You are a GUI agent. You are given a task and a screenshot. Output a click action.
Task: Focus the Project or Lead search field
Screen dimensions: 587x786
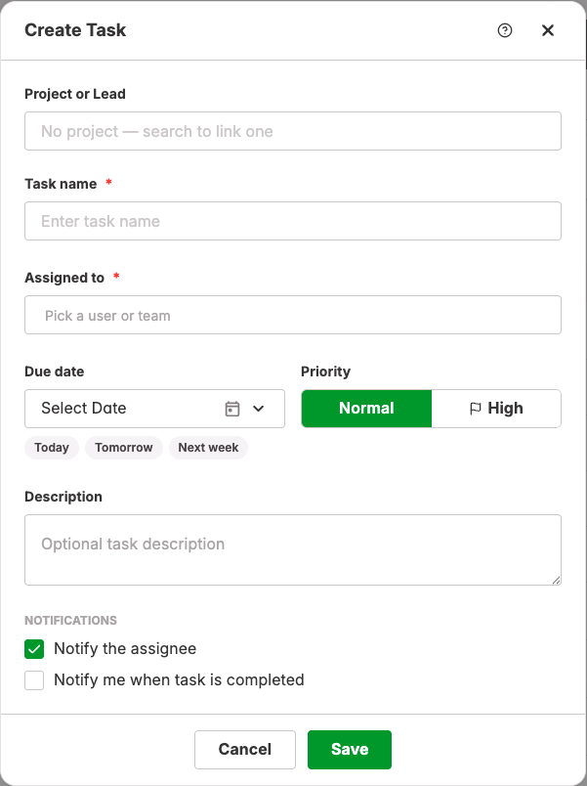click(293, 131)
